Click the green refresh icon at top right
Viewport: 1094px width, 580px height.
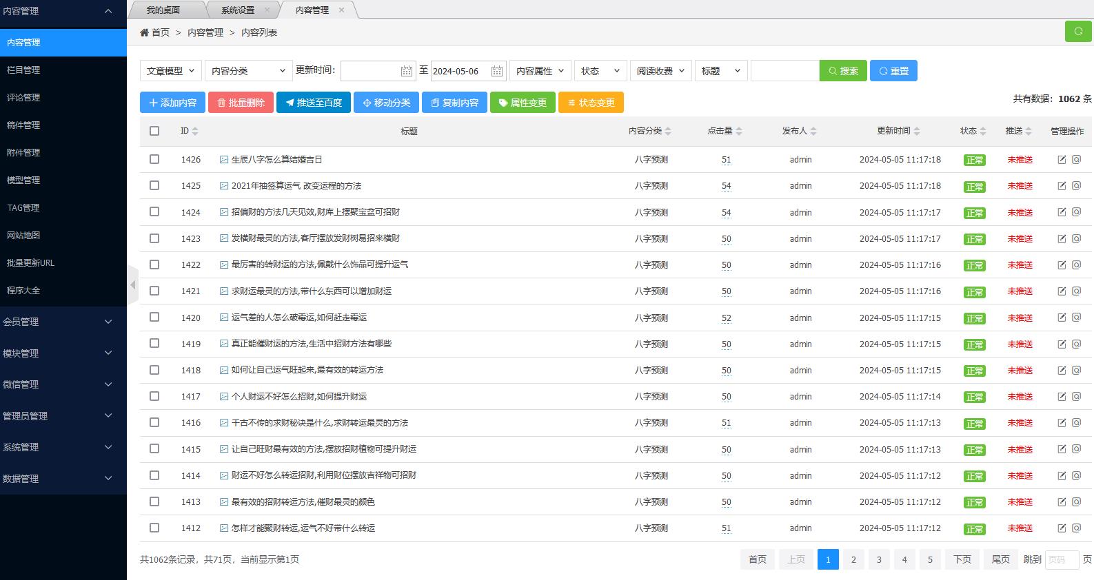coord(1078,32)
